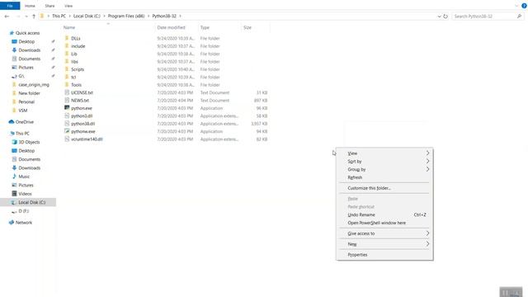Select the include folder icon
The width and height of the screenshot is (528, 297).
67,46
